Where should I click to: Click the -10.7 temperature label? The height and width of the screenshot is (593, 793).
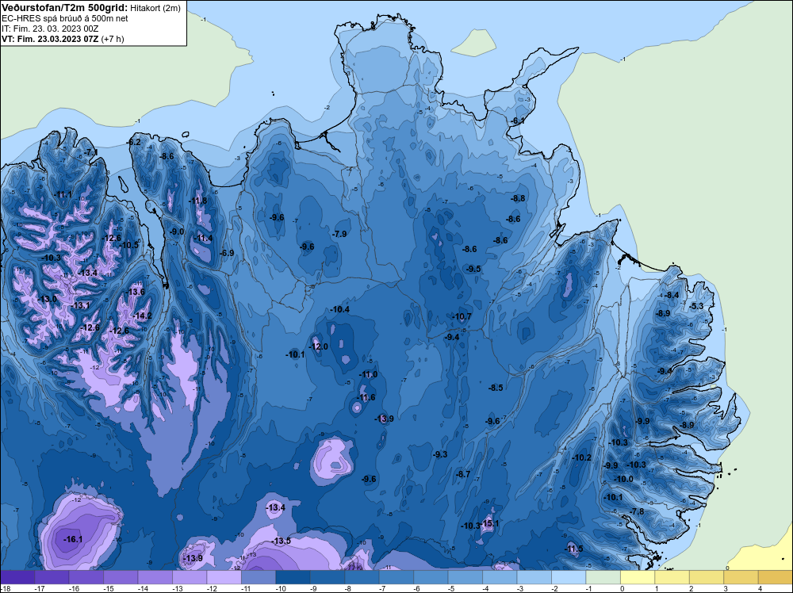(x=462, y=317)
